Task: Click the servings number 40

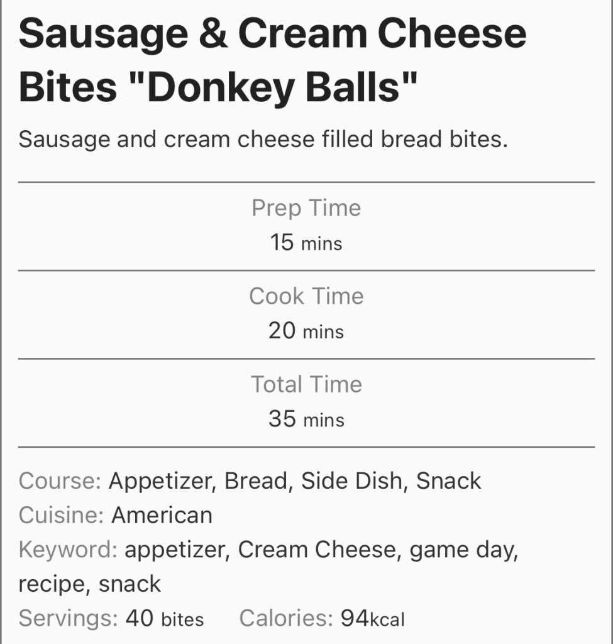Action: tap(139, 619)
